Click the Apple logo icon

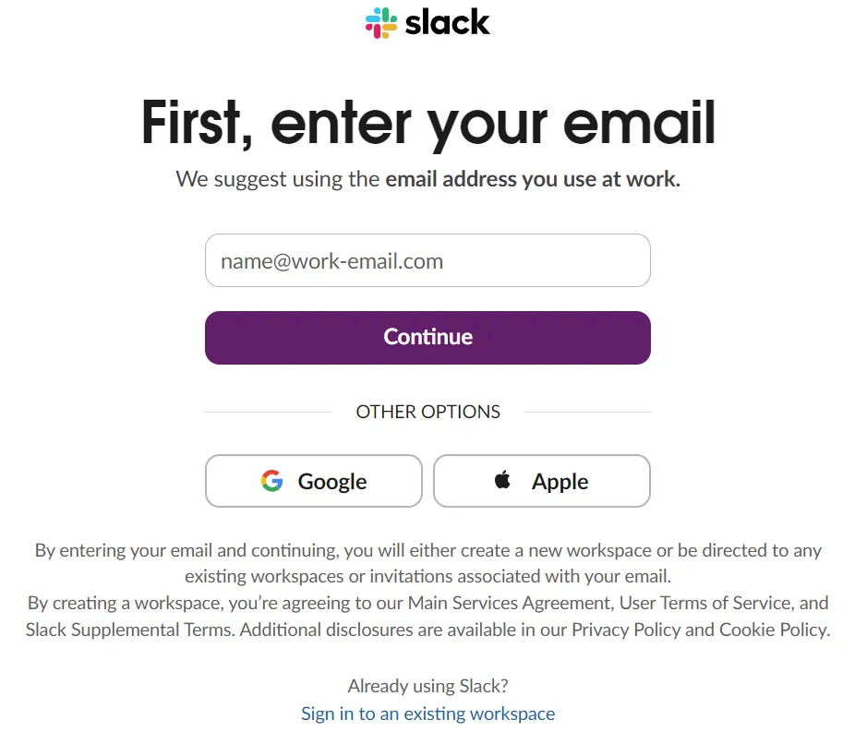coord(502,480)
